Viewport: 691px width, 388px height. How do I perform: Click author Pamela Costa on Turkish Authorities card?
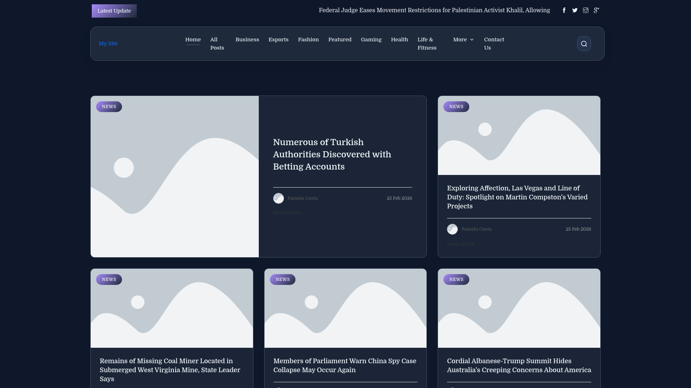[302, 198]
